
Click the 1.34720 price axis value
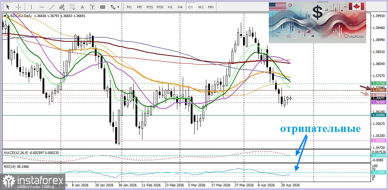point(379,148)
